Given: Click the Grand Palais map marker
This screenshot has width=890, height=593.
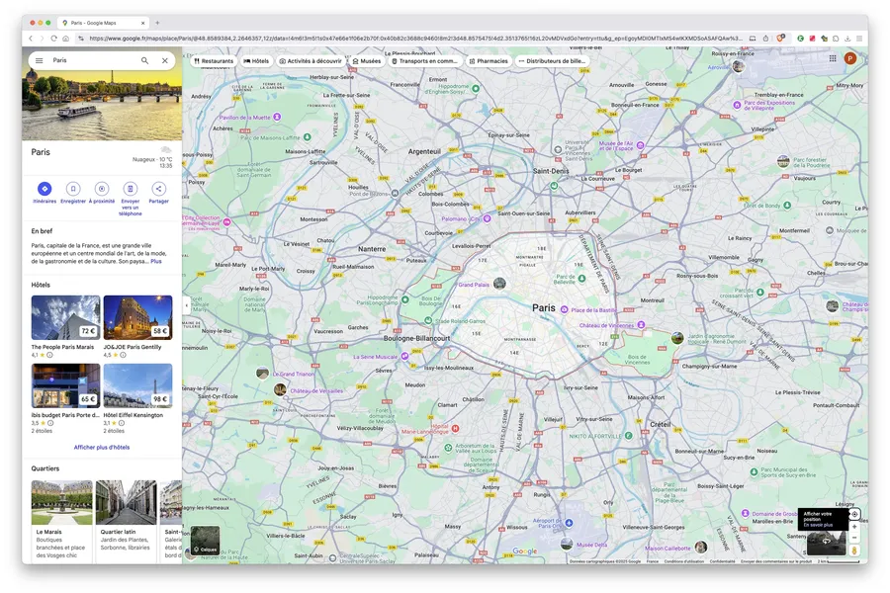Looking at the screenshot, I should point(499,283).
